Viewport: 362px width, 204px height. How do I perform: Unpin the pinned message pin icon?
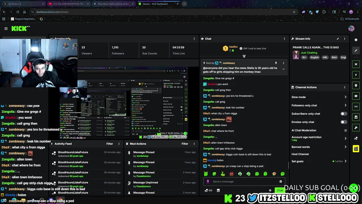[276, 63]
